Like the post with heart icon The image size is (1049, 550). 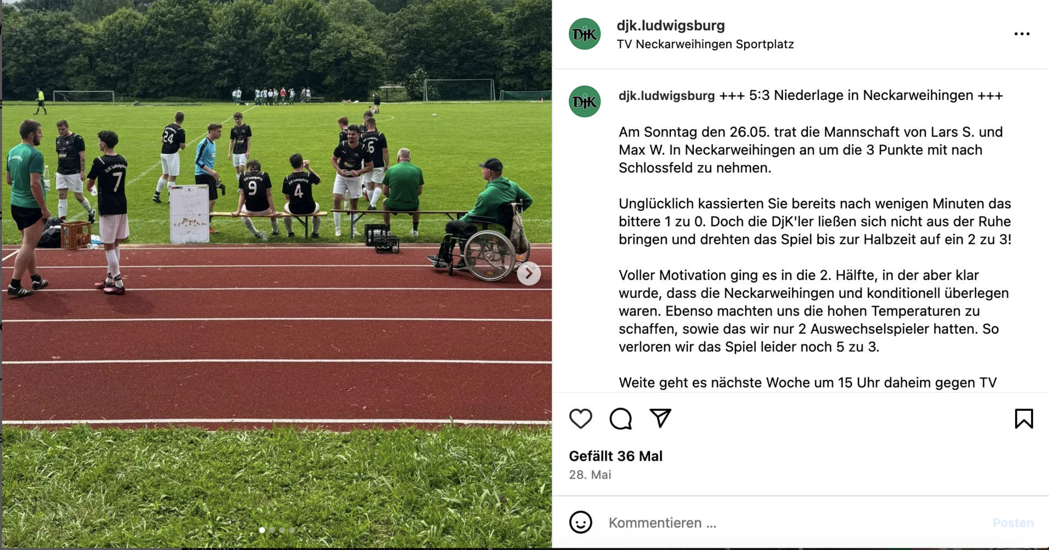pos(580,419)
